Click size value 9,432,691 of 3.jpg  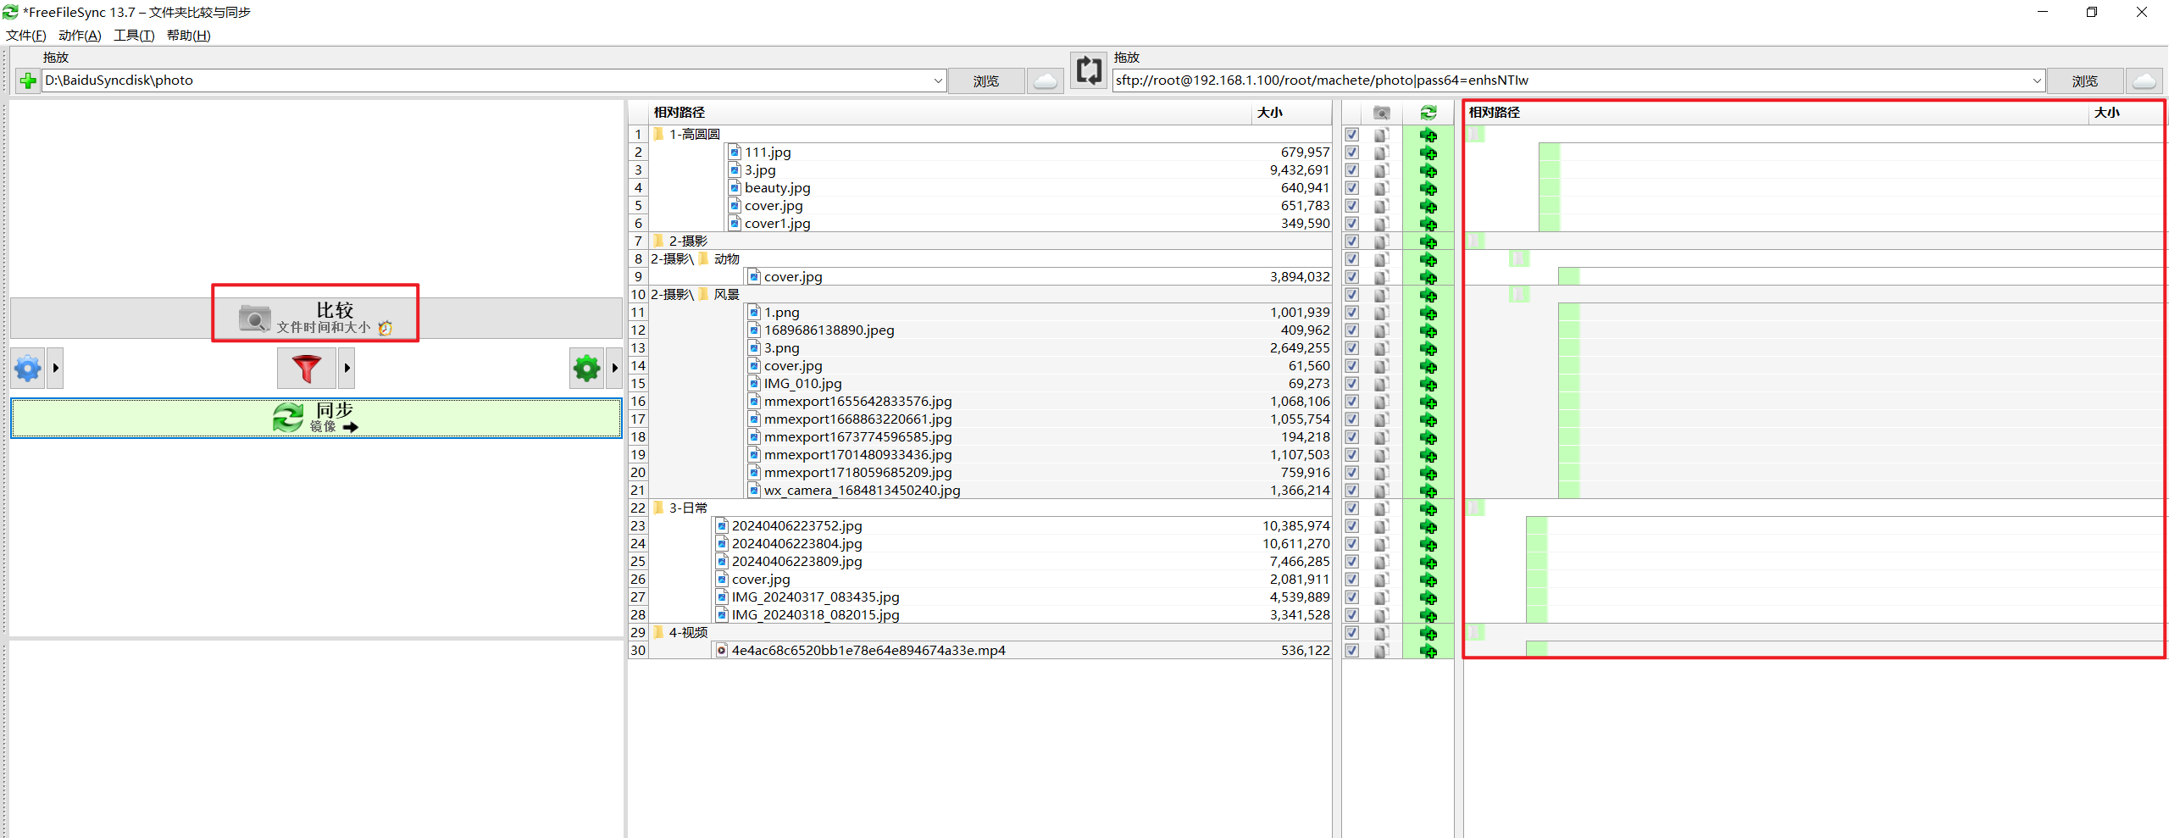(1300, 170)
